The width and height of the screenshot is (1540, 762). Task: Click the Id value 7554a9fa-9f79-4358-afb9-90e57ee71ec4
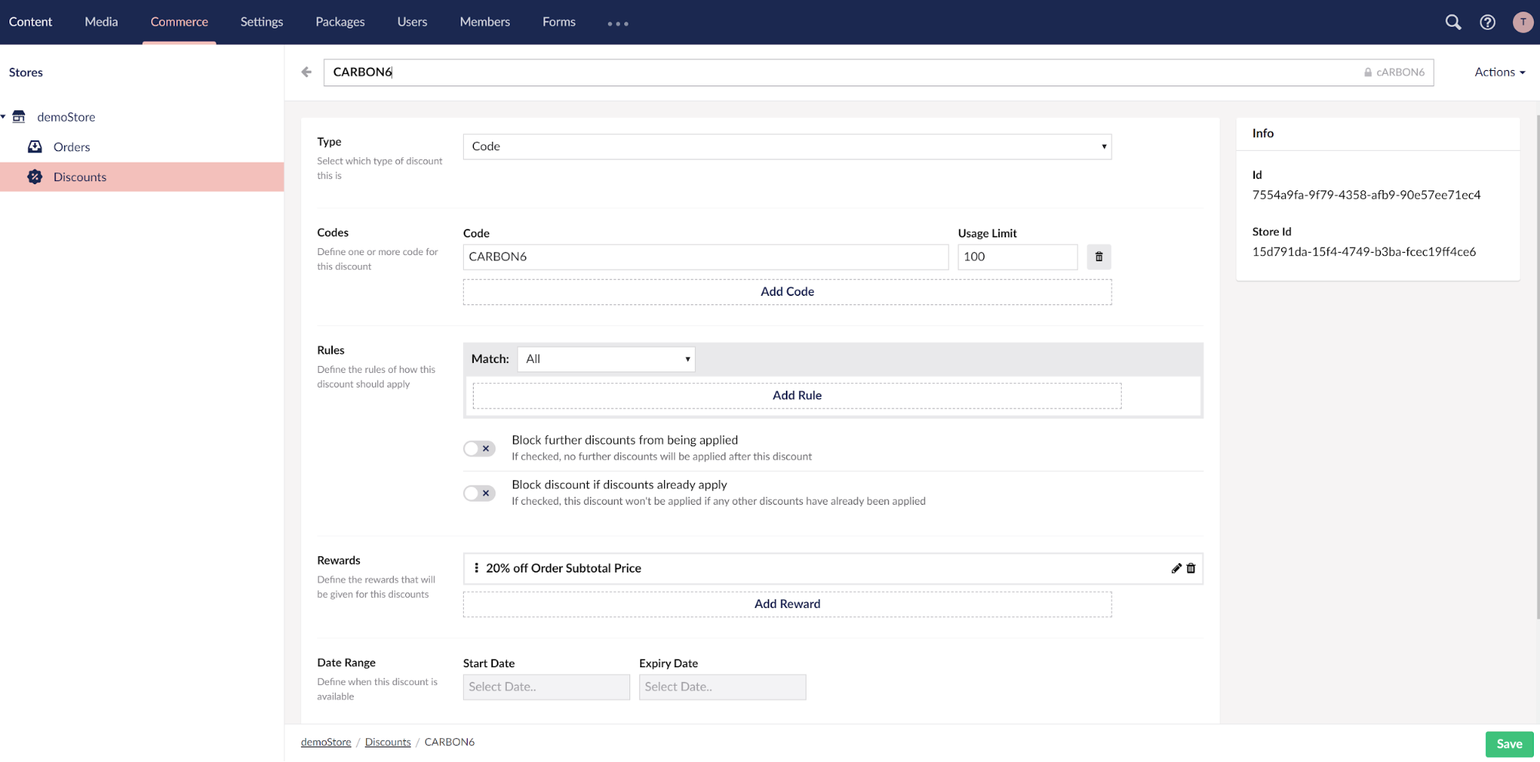(1366, 195)
